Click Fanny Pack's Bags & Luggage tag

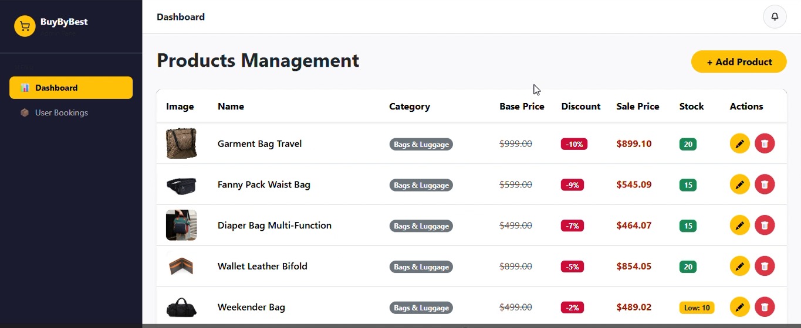421,185
